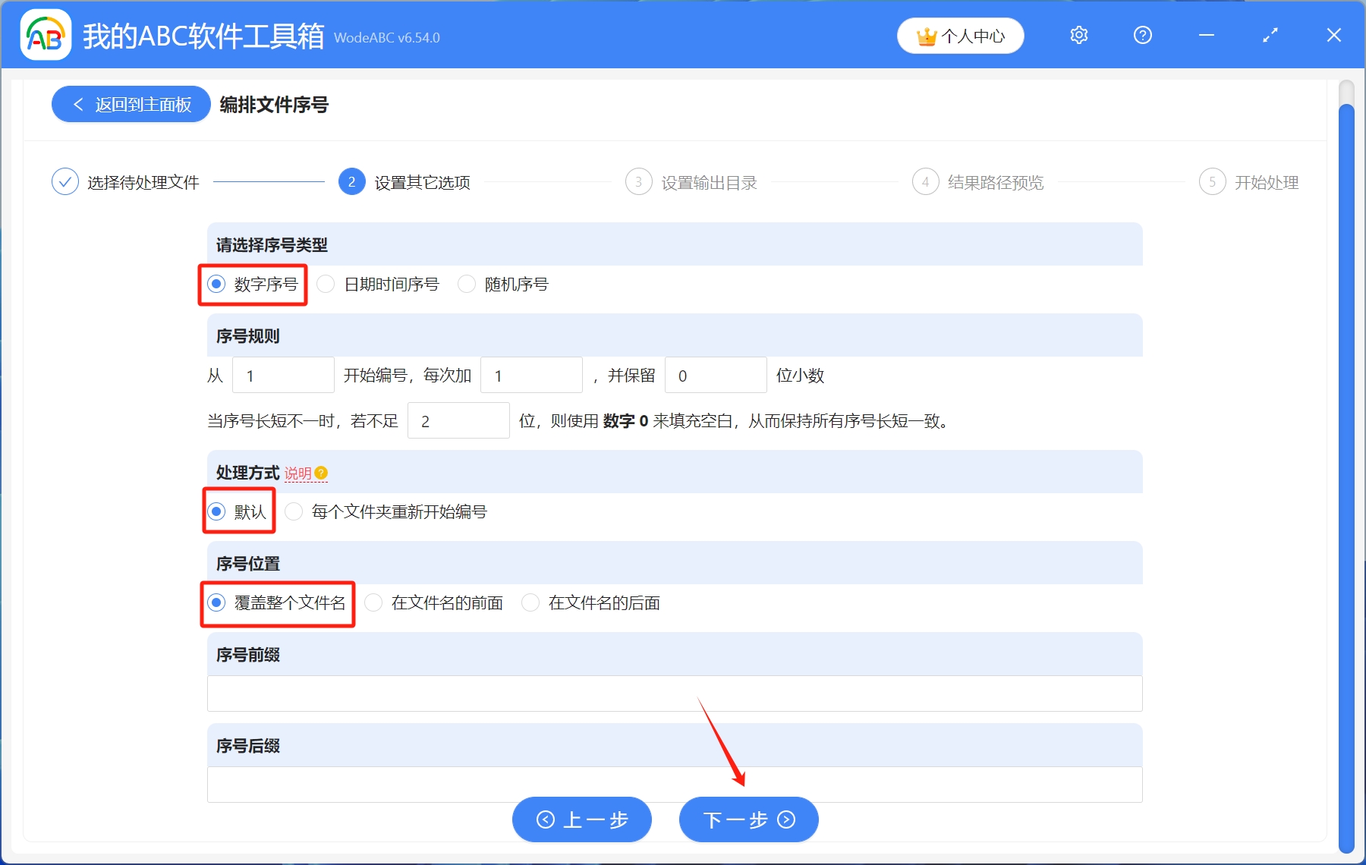This screenshot has height=865, width=1366.
Task: Select the 随机序号 radio option
Action: coord(466,284)
